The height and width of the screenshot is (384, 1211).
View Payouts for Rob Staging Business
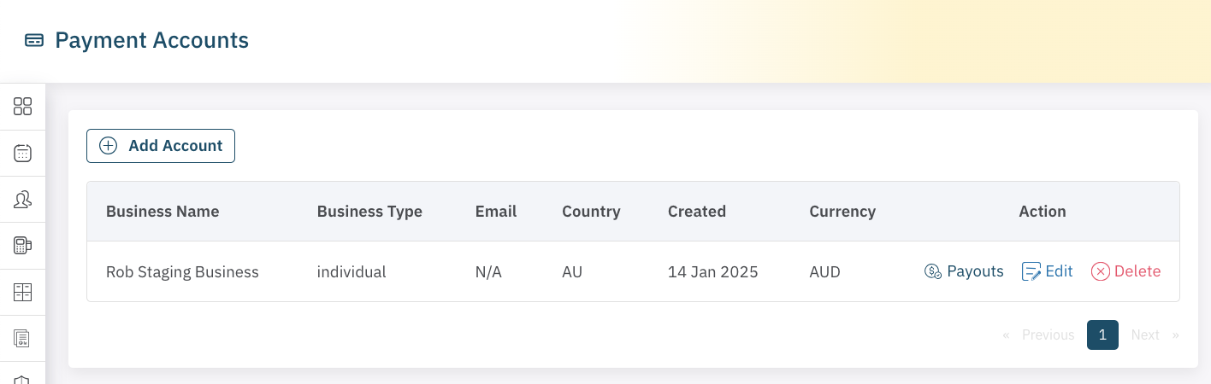point(964,272)
